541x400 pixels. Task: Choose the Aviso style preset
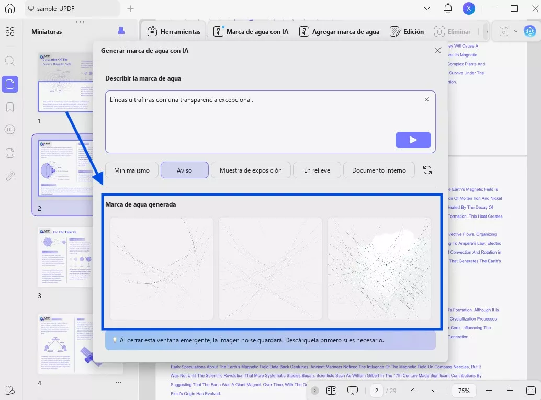coord(185,170)
